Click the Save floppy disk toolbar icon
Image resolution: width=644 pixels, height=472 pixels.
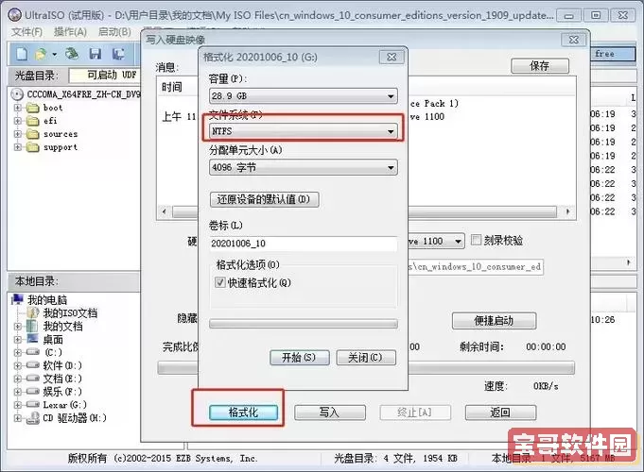95,54
